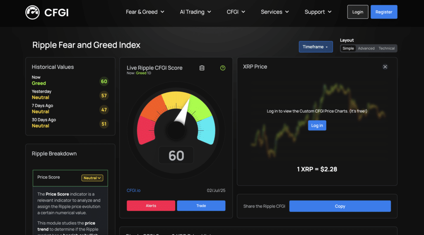Image resolution: width=424 pixels, height=235 pixels.
Task: Click the 'Share the Ripple CFGI' label
Action: [x=264, y=206]
